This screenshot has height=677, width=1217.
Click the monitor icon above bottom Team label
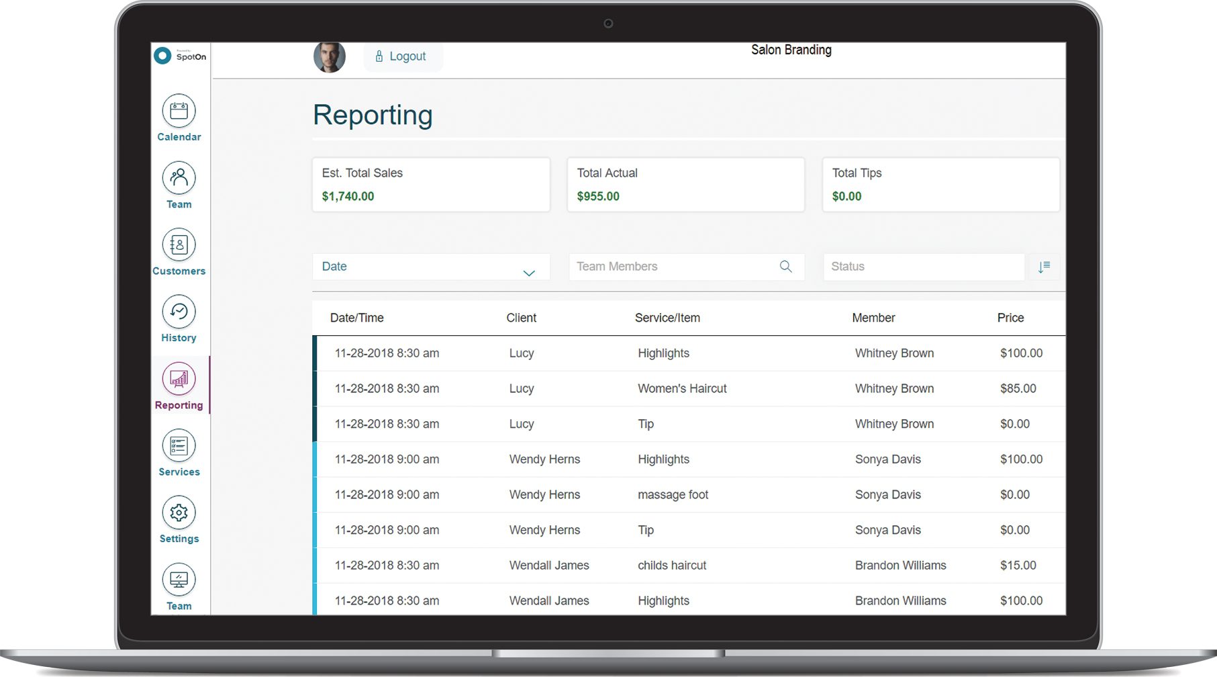pos(179,580)
